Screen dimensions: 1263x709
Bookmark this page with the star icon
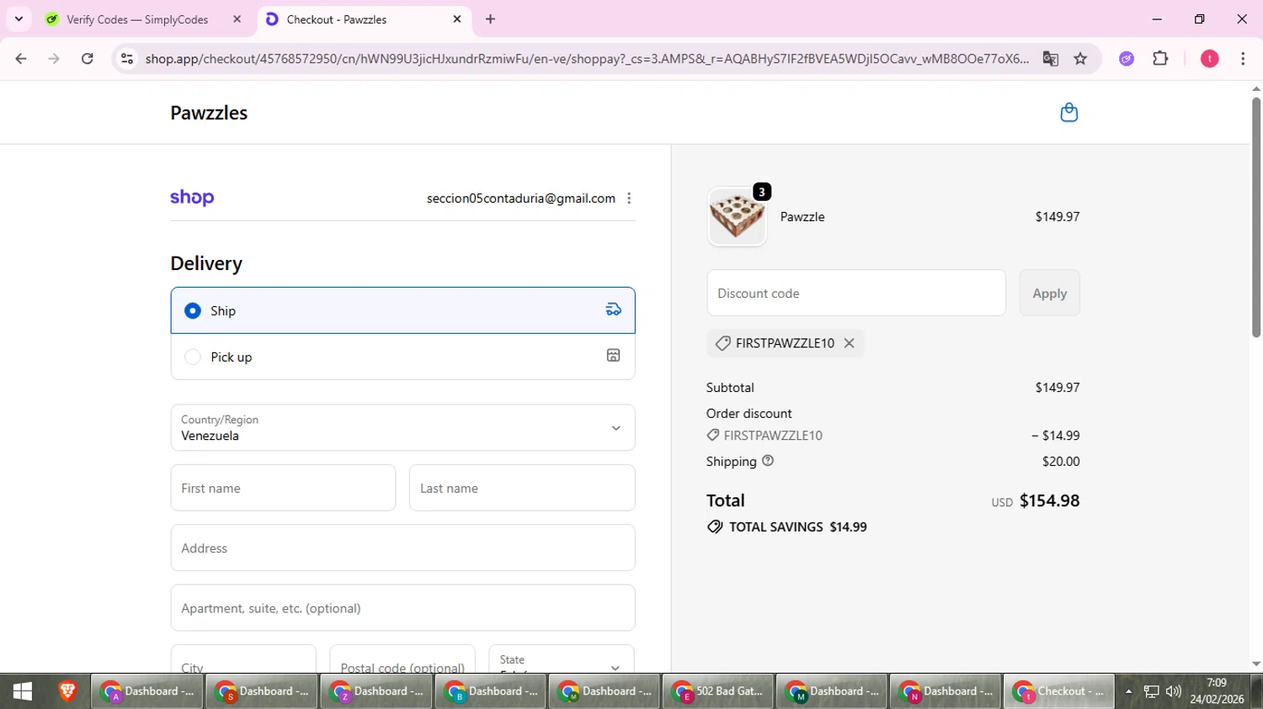(1080, 59)
